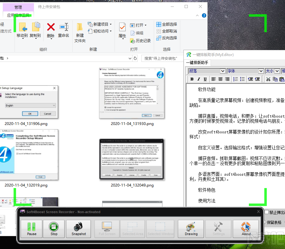Select the 一键排版助手 tab
The width and height of the screenshot is (285, 249).
pos(198,63)
